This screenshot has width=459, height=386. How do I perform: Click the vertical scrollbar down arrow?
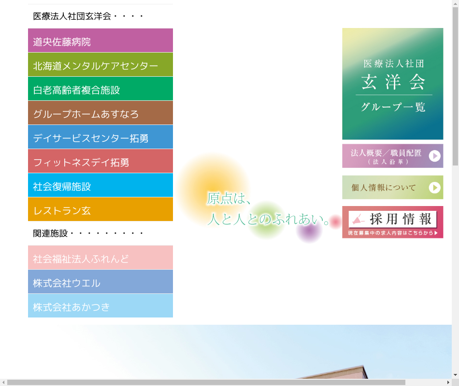click(455, 375)
